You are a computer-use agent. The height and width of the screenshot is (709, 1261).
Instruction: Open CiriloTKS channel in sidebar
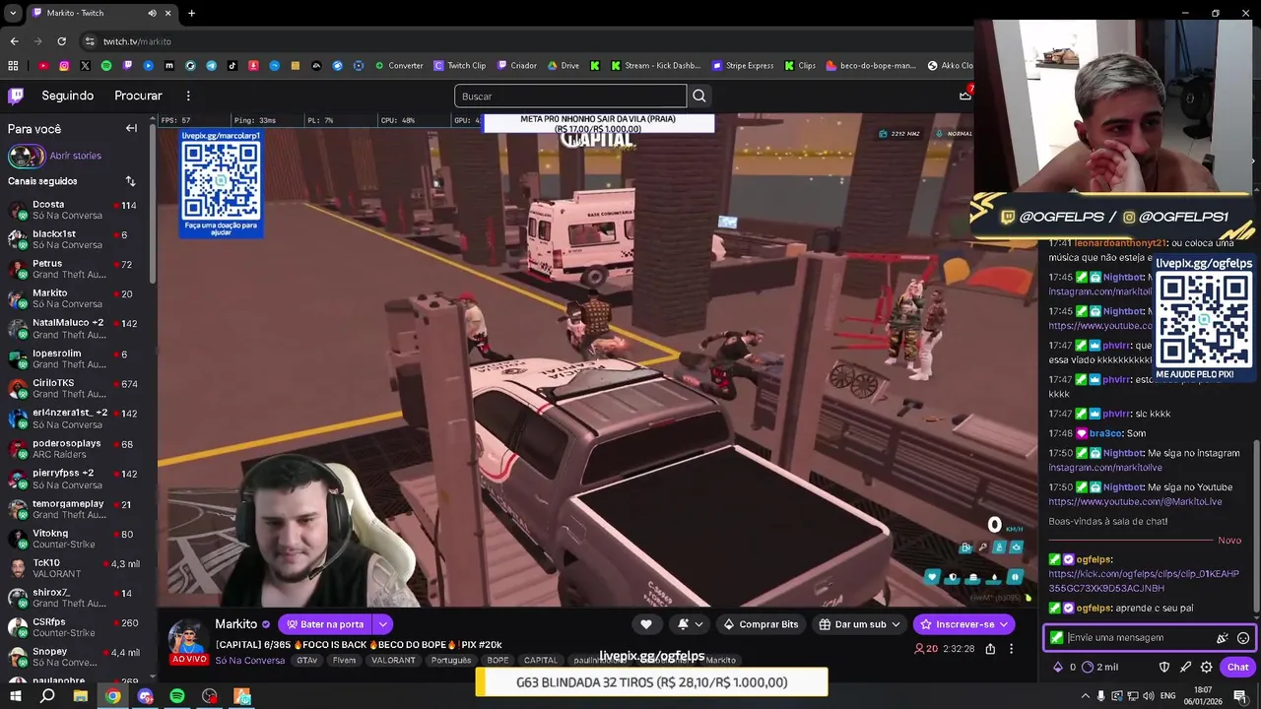(74, 388)
